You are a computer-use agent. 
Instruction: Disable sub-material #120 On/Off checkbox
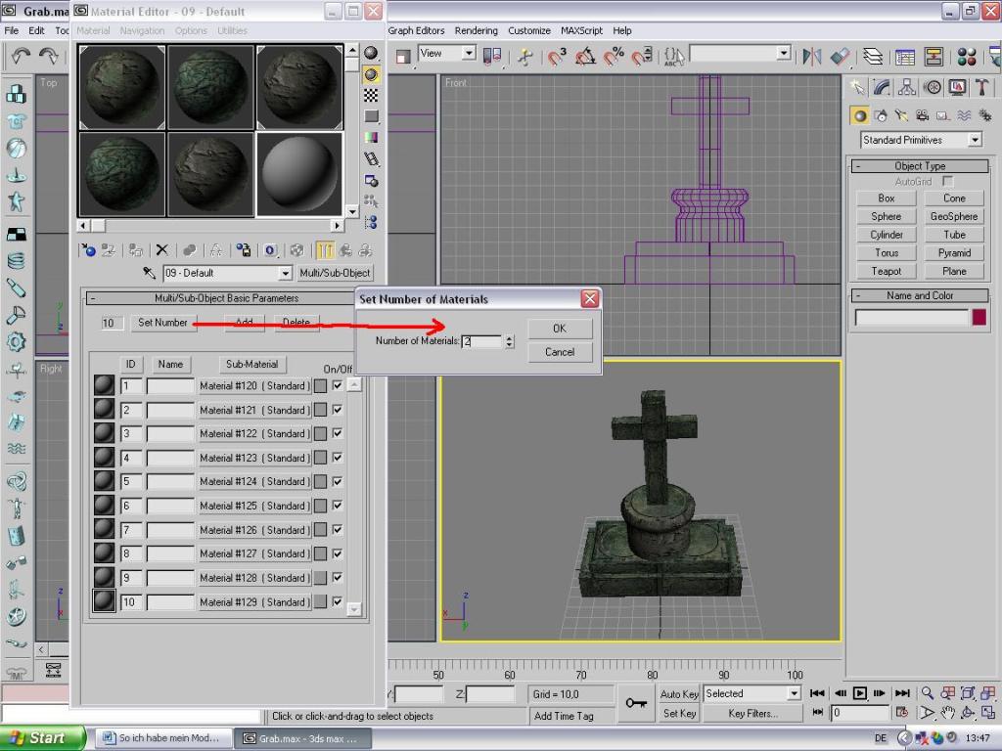pyautogui.click(x=338, y=385)
